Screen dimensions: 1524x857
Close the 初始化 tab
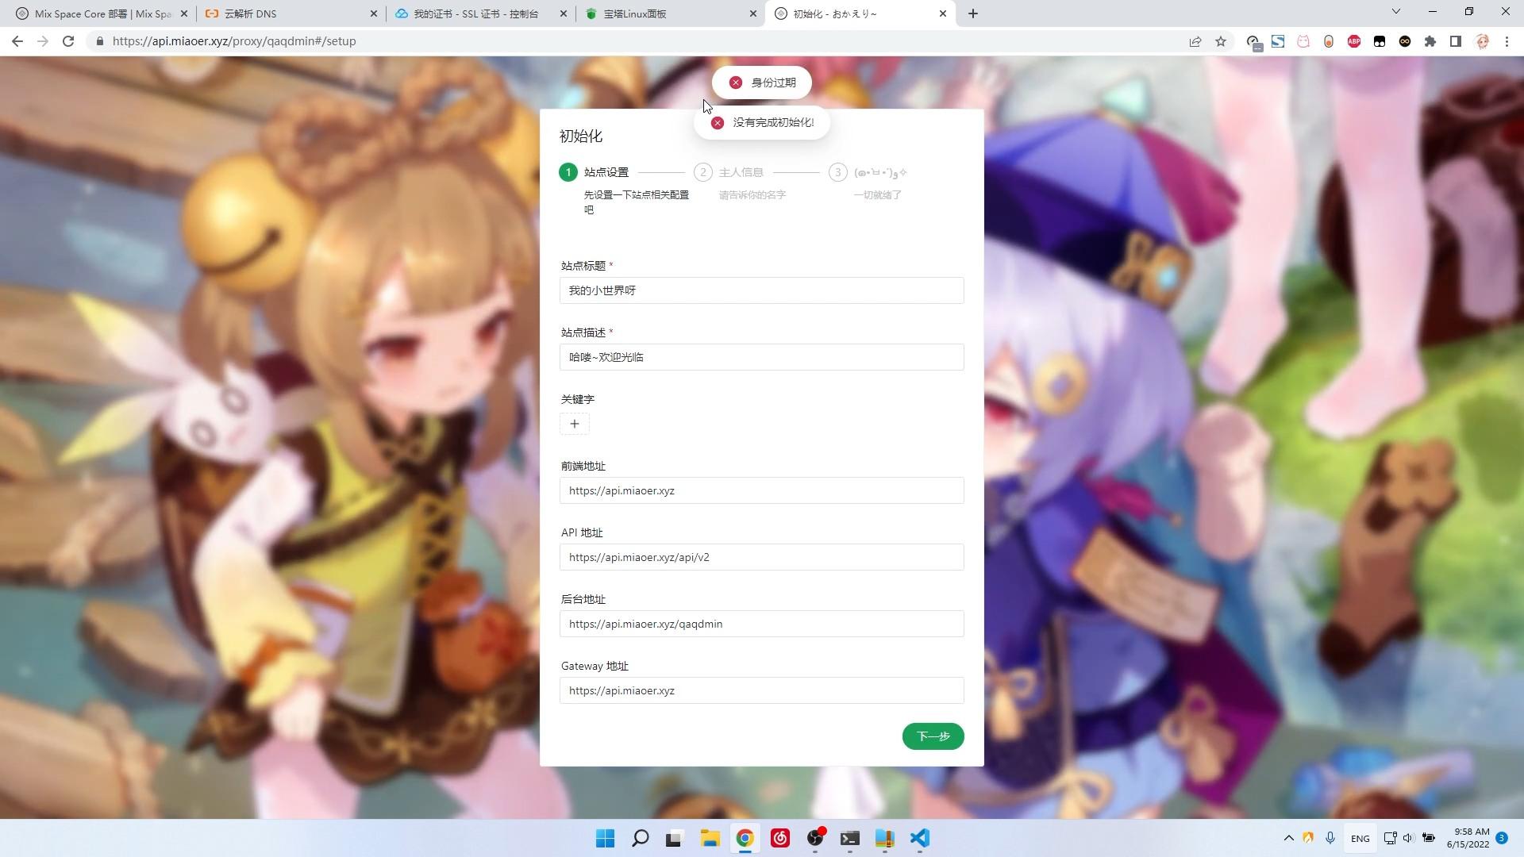(943, 13)
